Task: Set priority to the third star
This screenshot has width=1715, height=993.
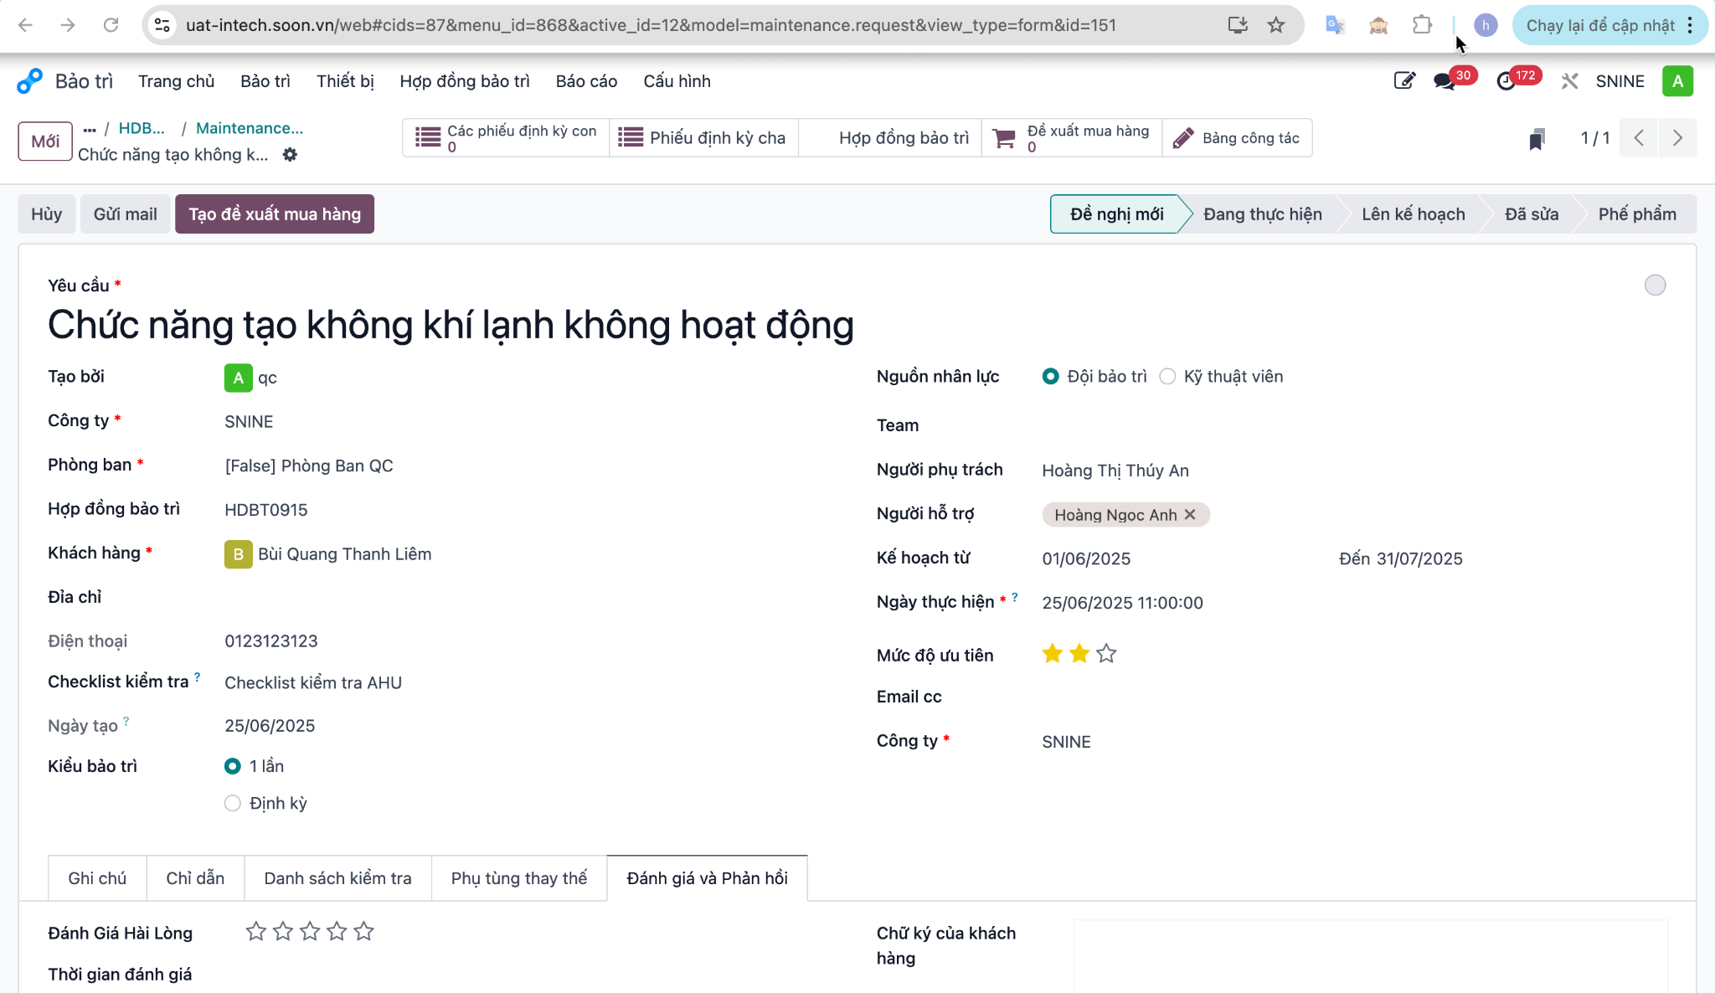Action: point(1106,654)
